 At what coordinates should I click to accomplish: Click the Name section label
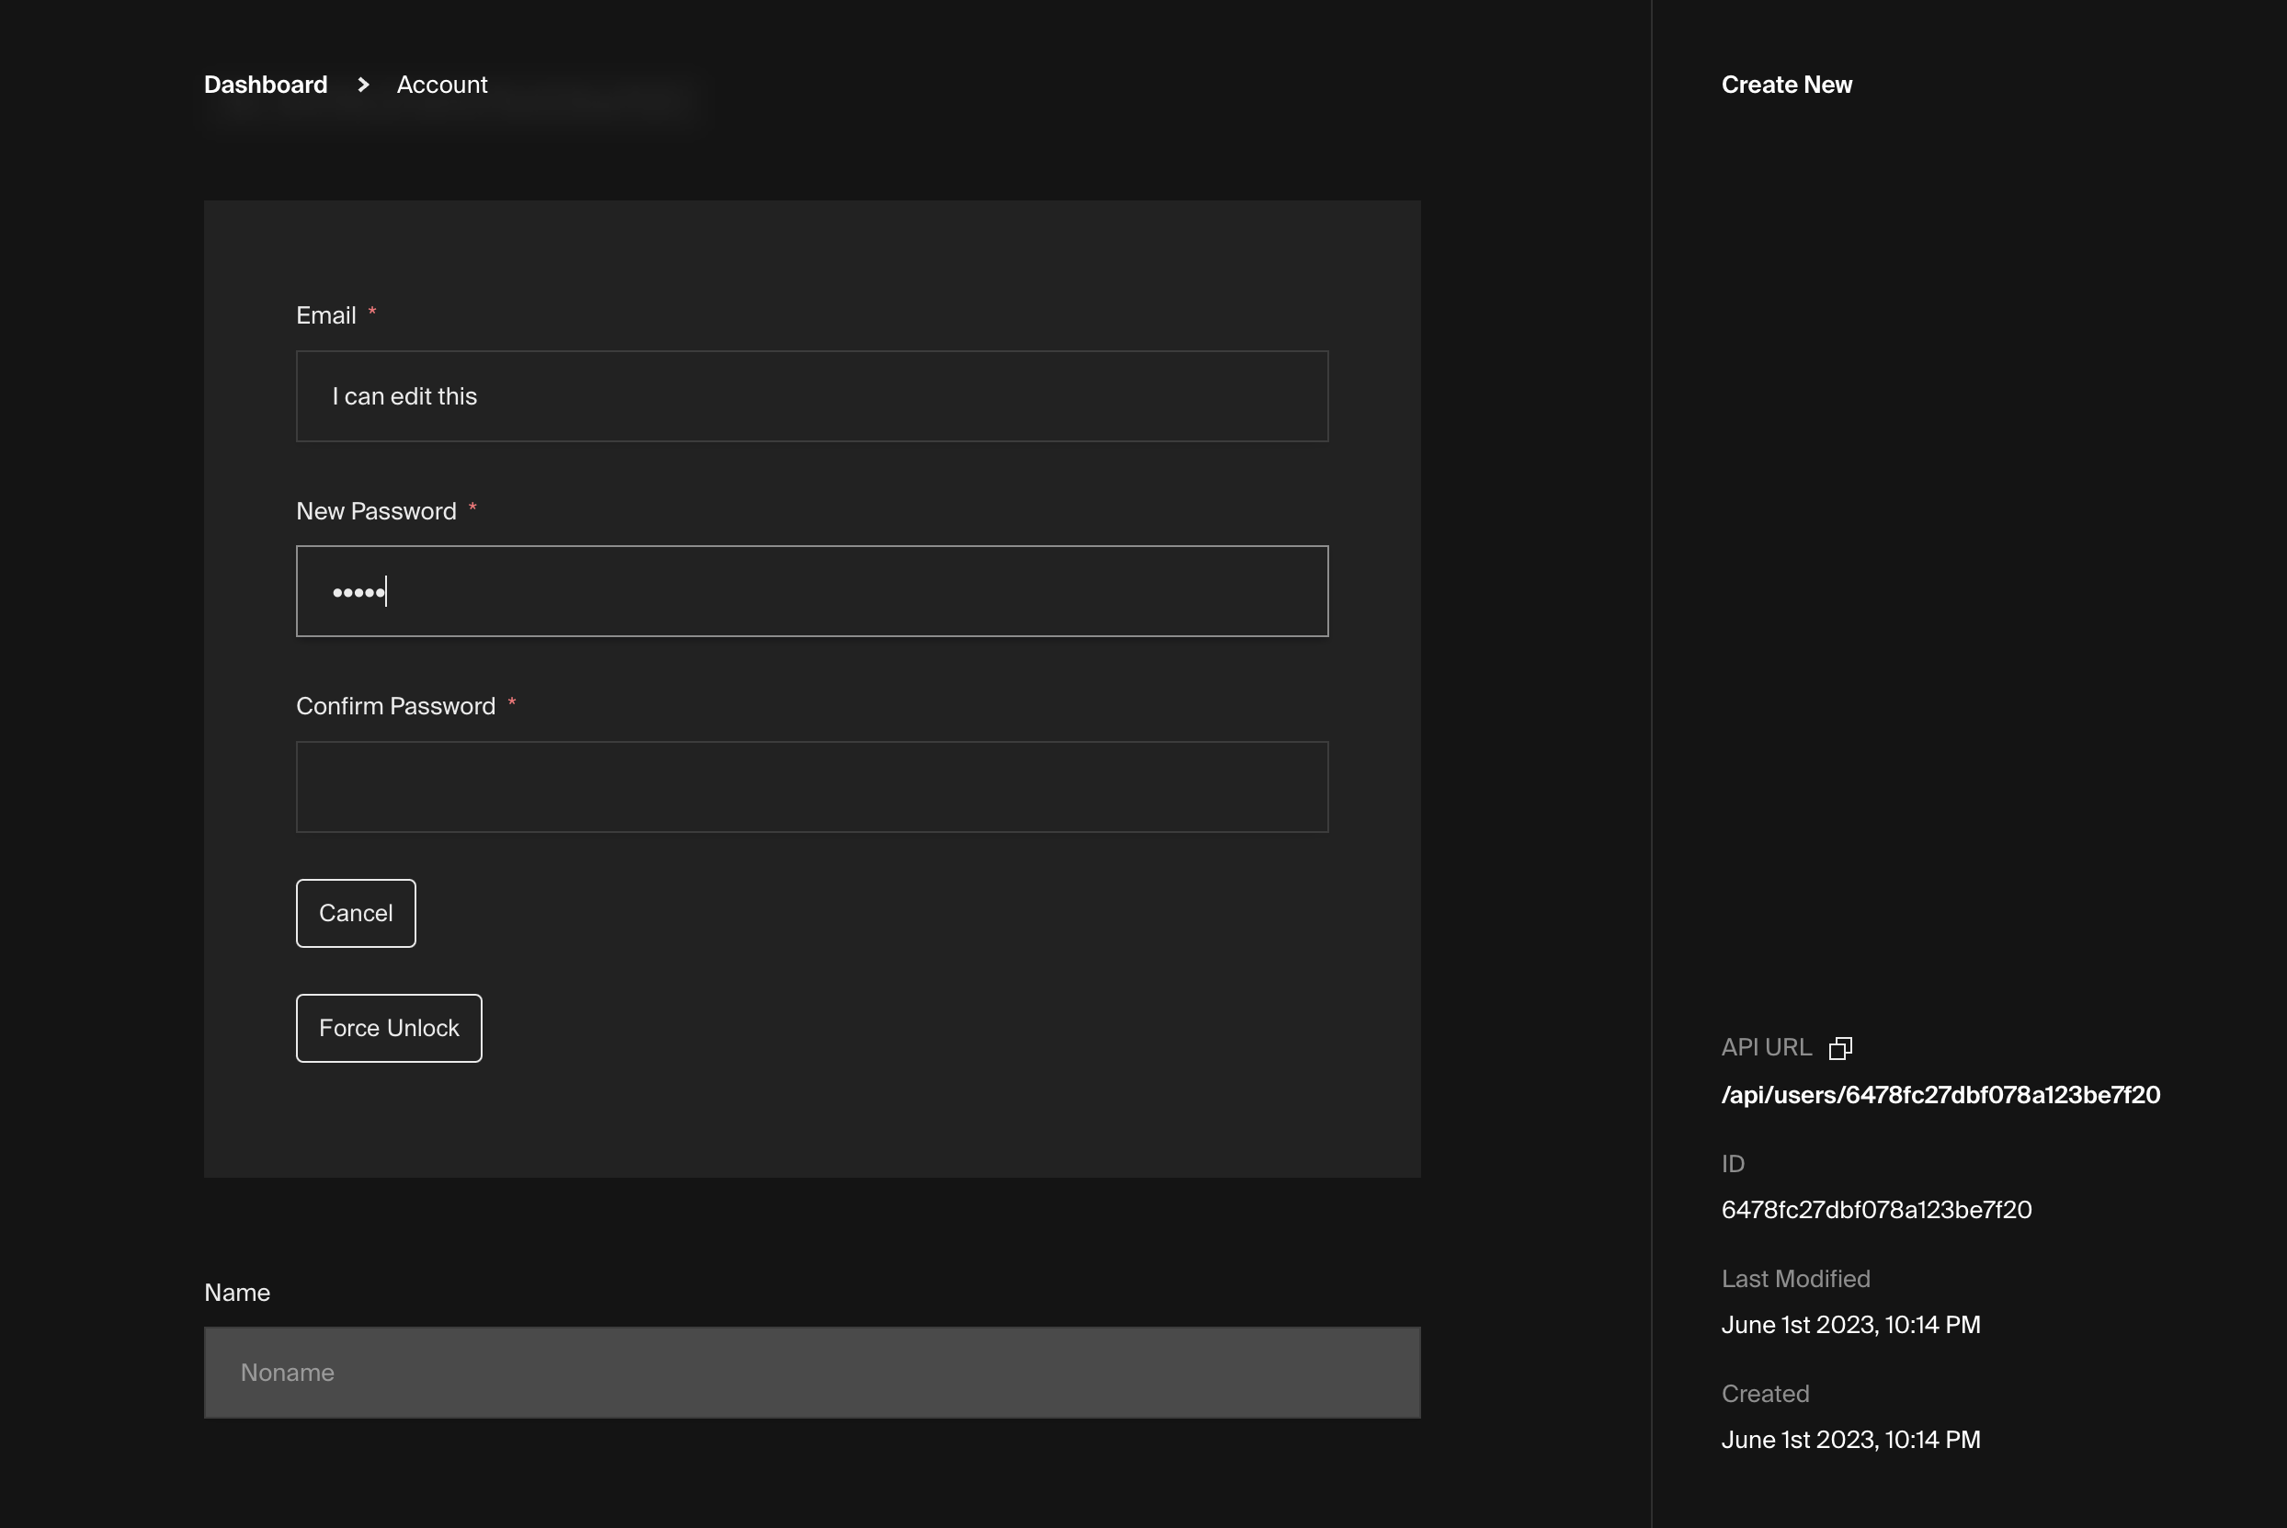click(236, 1292)
